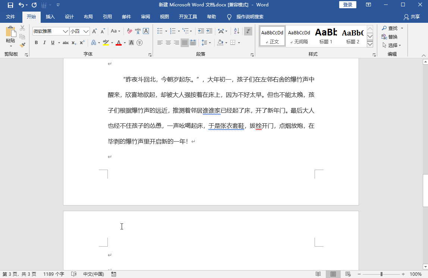Toggle justified alignment

coord(185,43)
